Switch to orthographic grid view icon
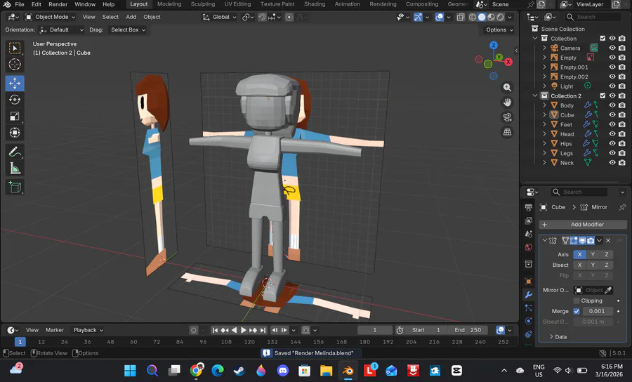 [507, 132]
